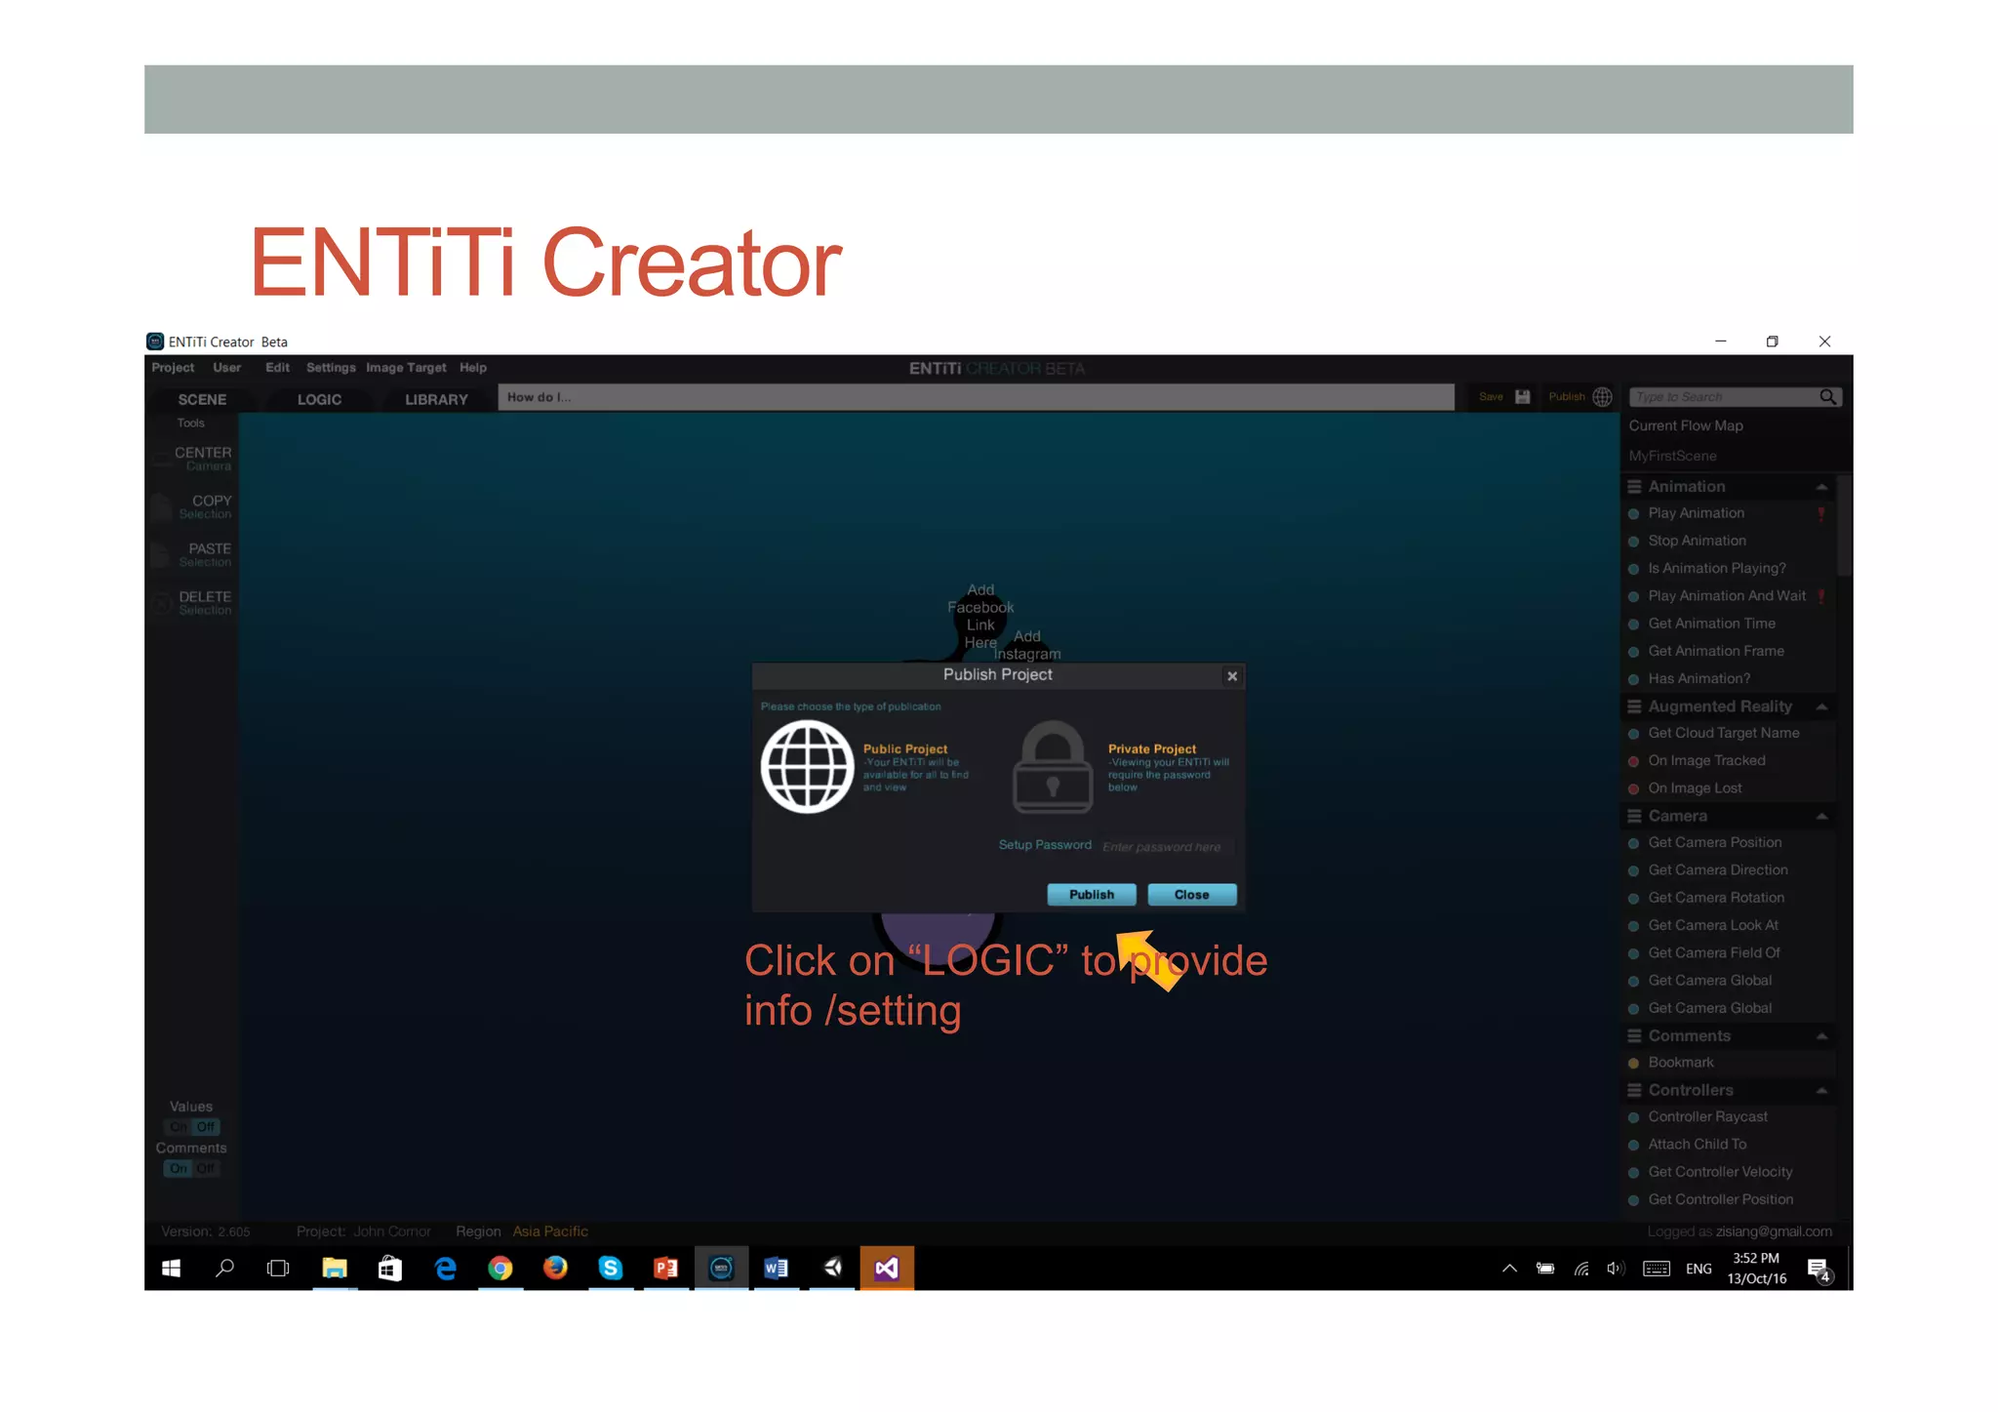Open the Settings menu
Screen dimensions: 1998x1412
tap(331, 368)
